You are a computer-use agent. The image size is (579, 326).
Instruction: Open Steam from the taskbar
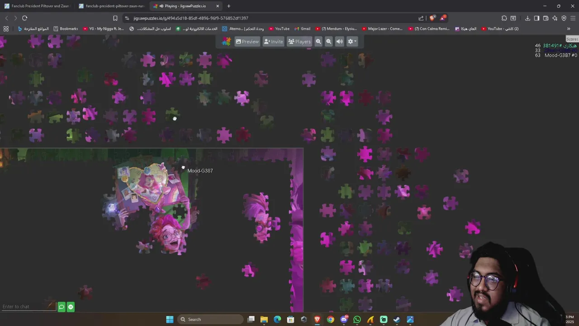point(397,319)
